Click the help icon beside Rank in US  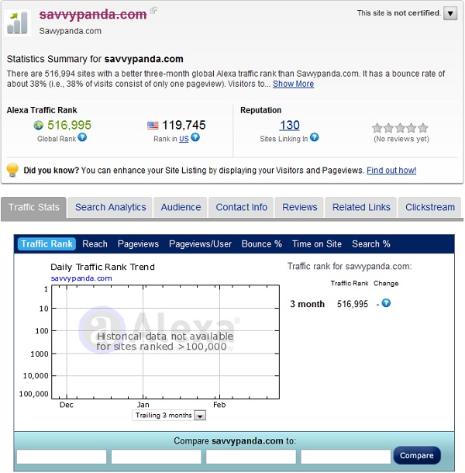tap(195, 138)
